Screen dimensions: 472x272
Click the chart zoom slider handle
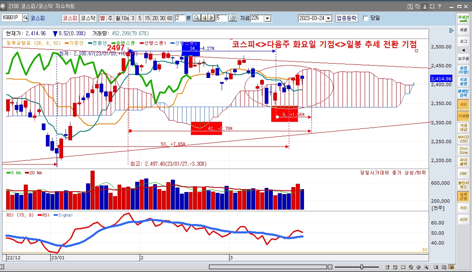(361, 267)
